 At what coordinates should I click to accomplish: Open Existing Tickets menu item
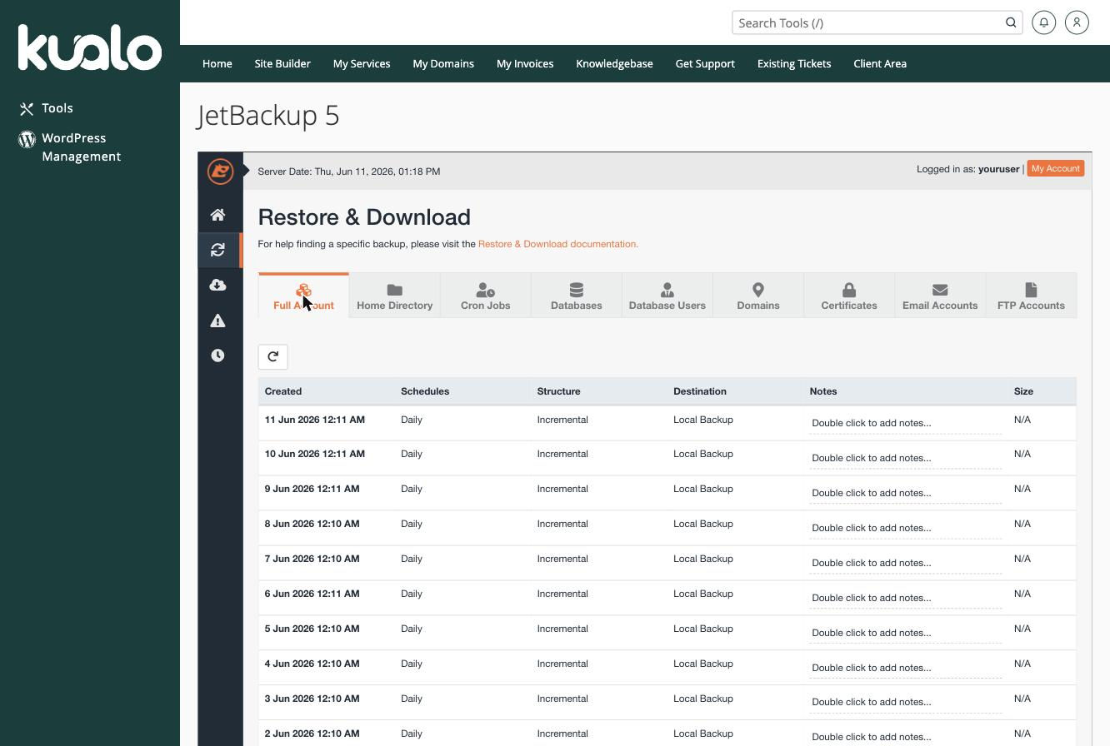pos(794,63)
